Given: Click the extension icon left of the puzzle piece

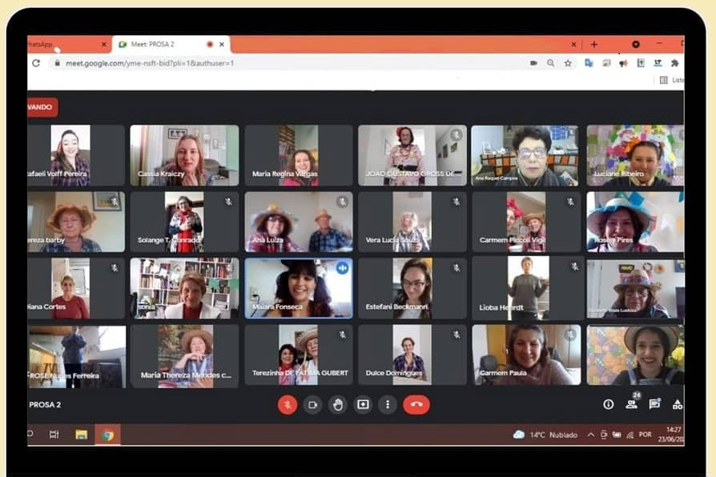Looking at the screenshot, I should pyautogui.click(x=658, y=63).
